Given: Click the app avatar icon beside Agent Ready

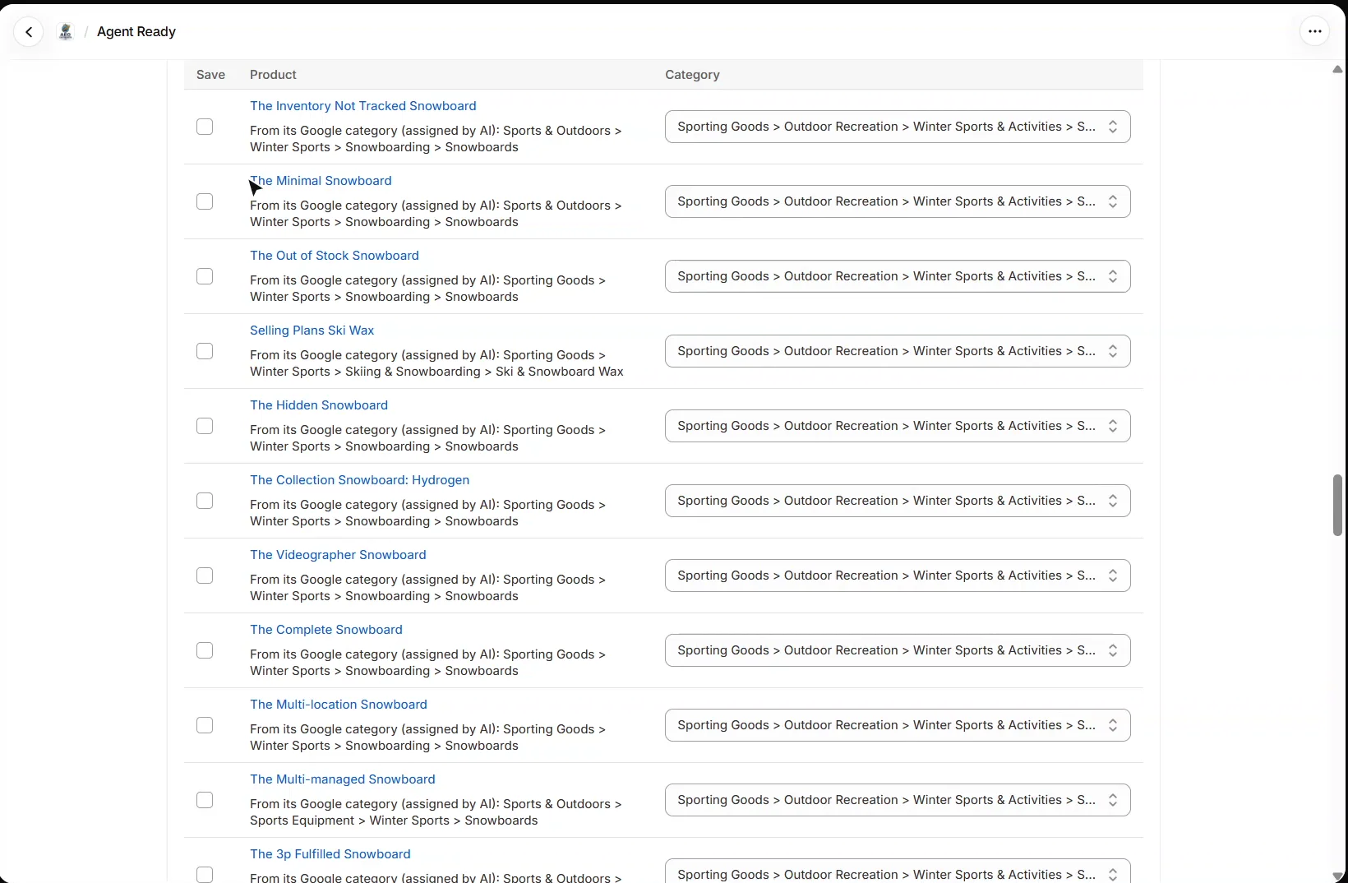Looking at the screenshot, I should click(66, 32).
